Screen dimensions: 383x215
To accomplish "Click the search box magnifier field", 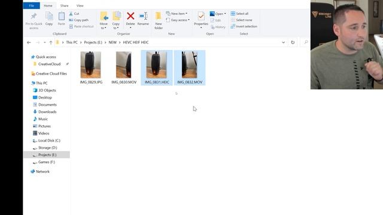I will pos(306,42).
